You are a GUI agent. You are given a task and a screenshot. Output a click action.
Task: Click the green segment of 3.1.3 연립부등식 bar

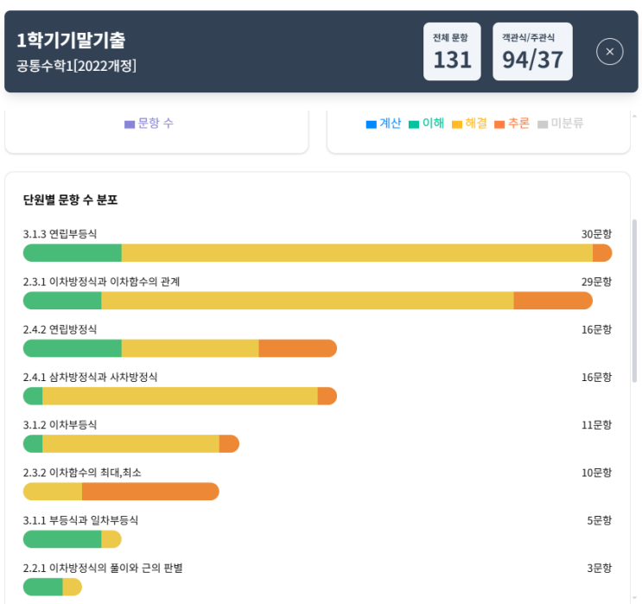(73, 253)
